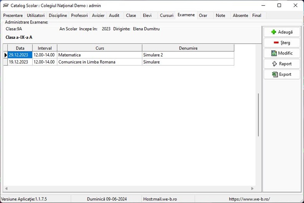The height and width of the screenshot is (203, 304).
Task: Click the Modific edit sheet icon
Action: coord(274,53)
